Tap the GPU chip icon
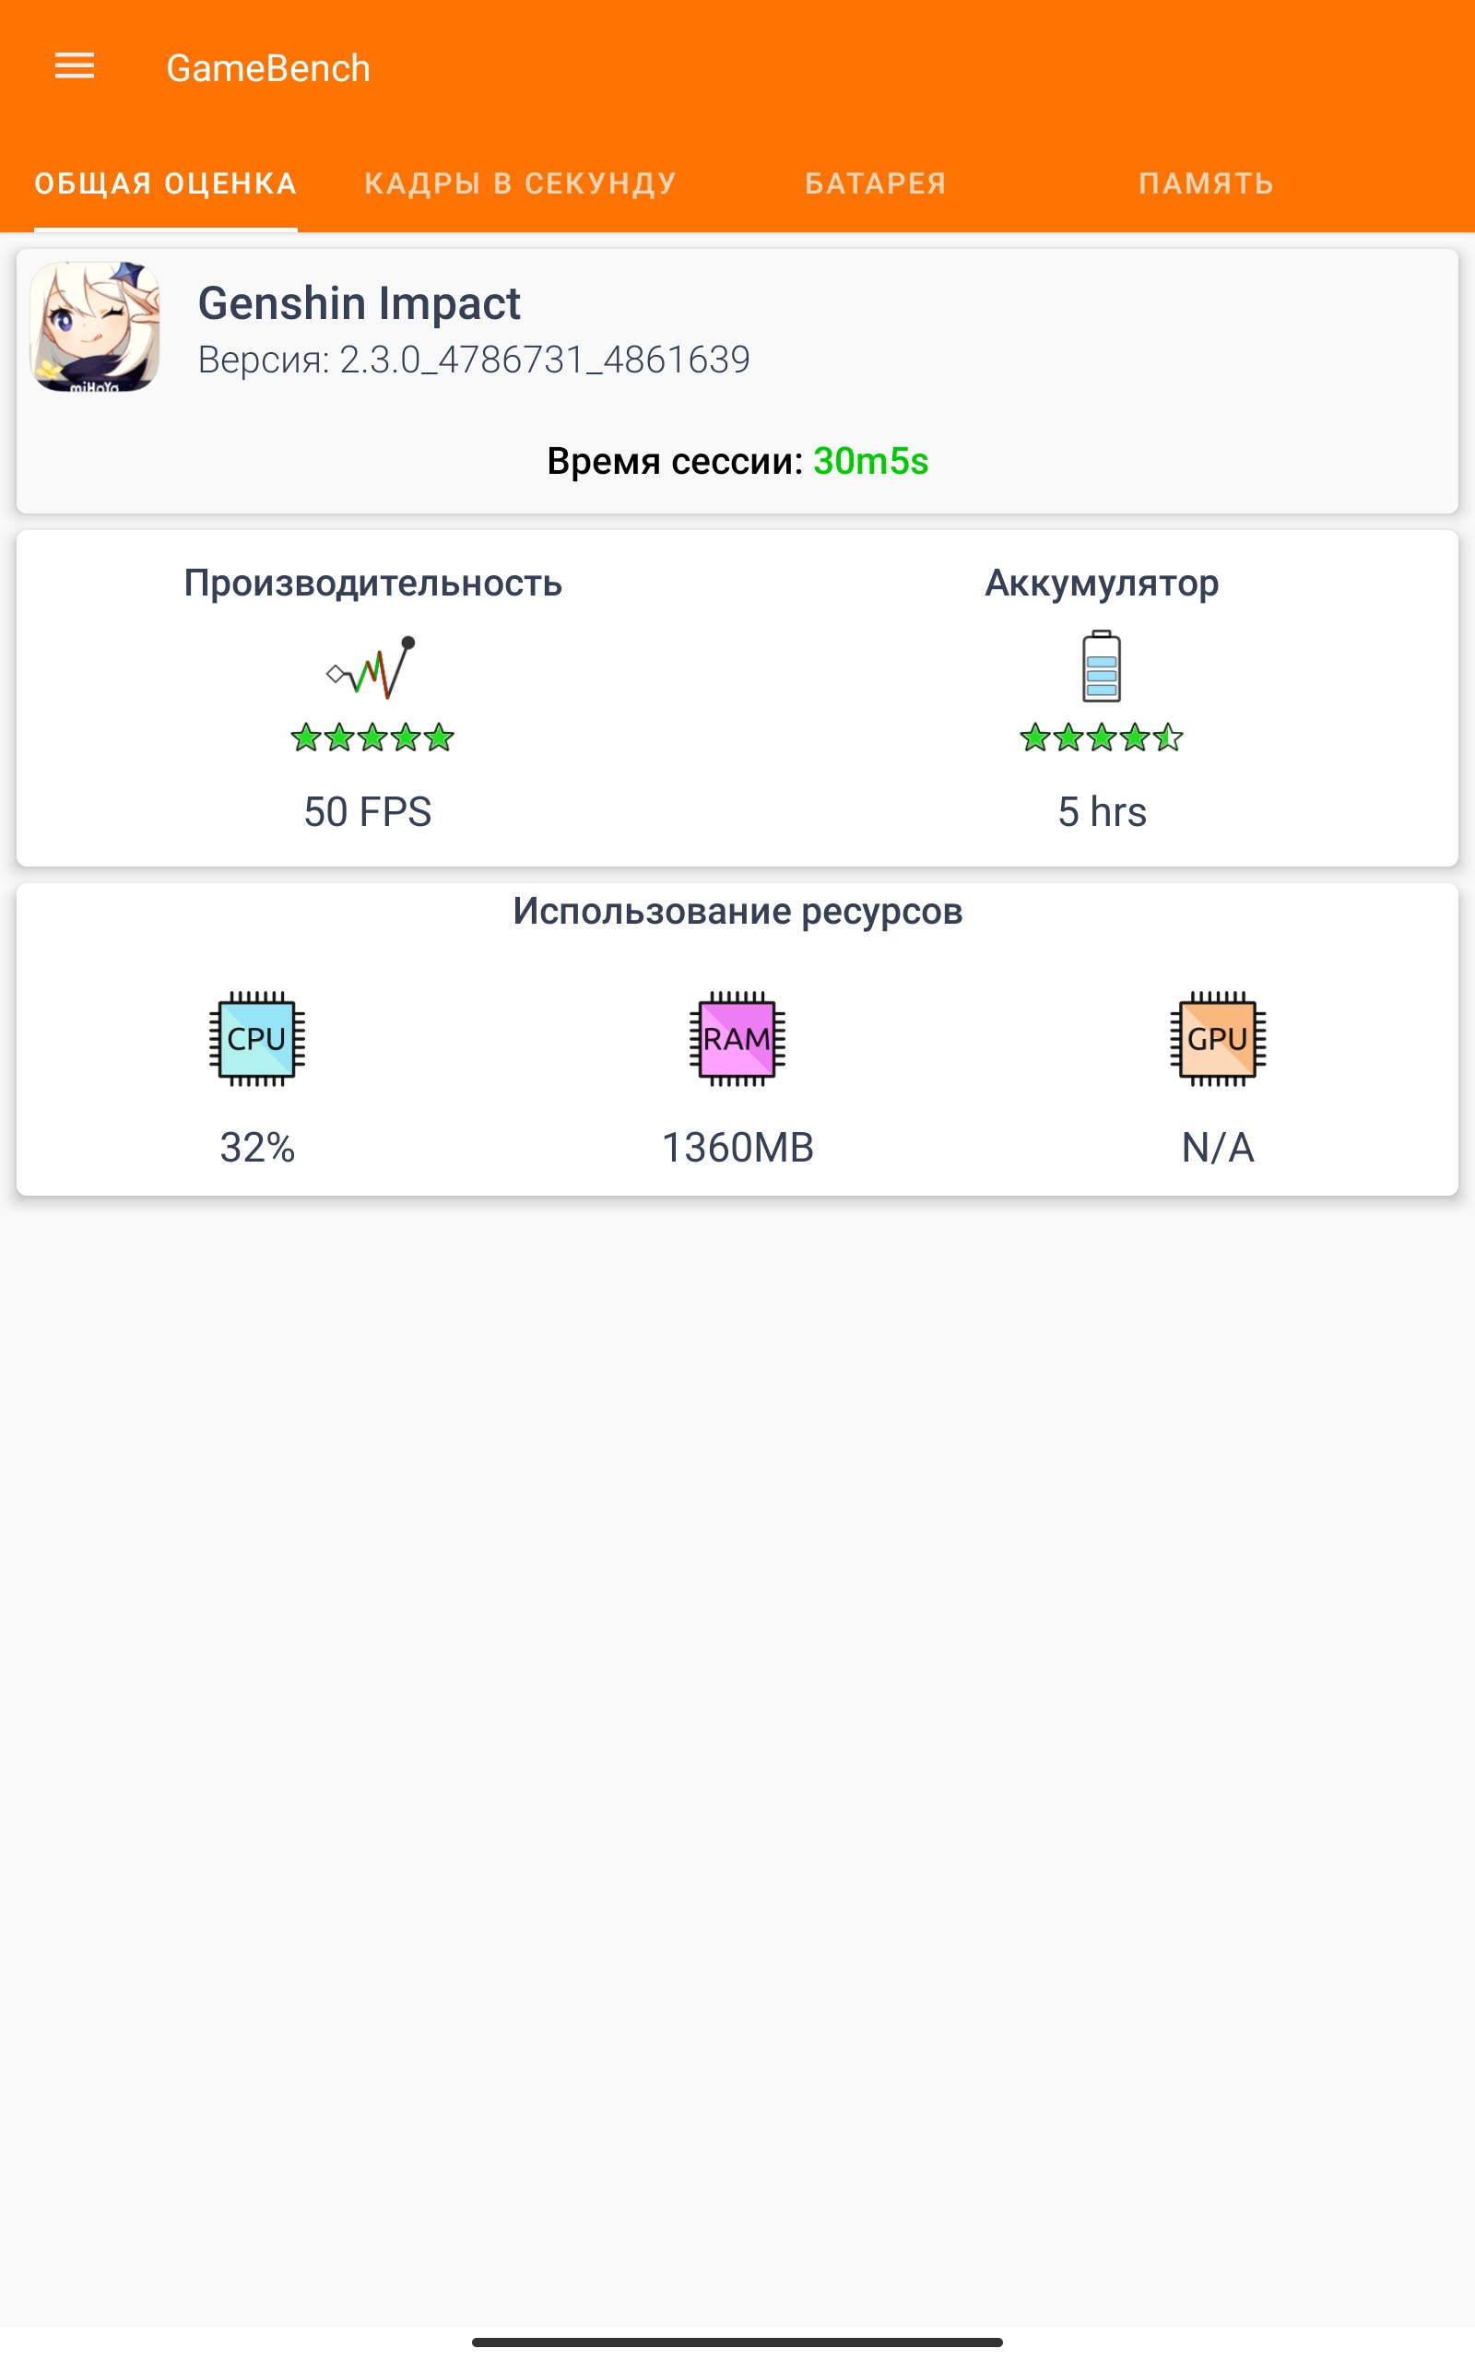The width and height of the screenshot is (1475, 2360). [1218, 1039]
